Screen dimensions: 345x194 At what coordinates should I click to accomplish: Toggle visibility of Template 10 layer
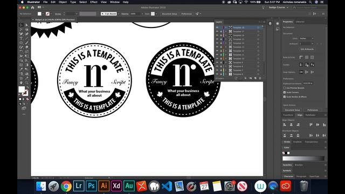(217, 59)
